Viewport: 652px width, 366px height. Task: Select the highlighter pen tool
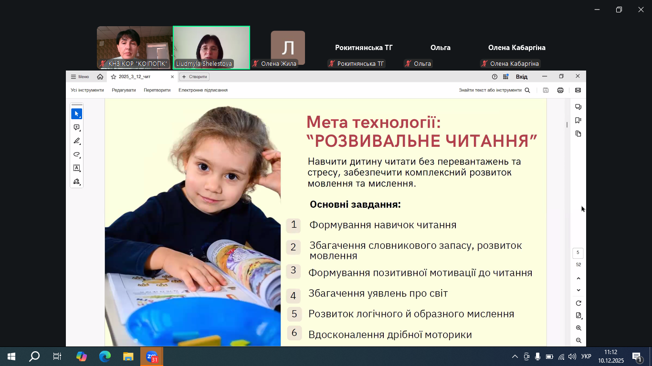(x=76, y=141)
